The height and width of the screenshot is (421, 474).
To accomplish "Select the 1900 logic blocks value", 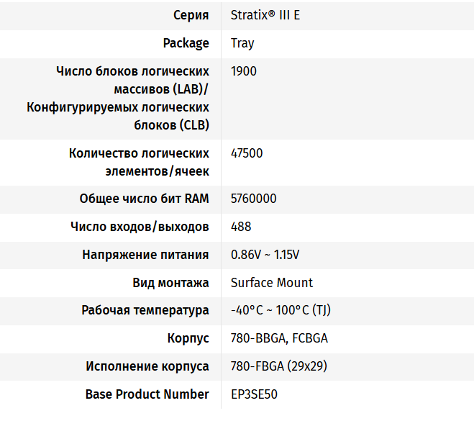I will (x=244, y=71).
